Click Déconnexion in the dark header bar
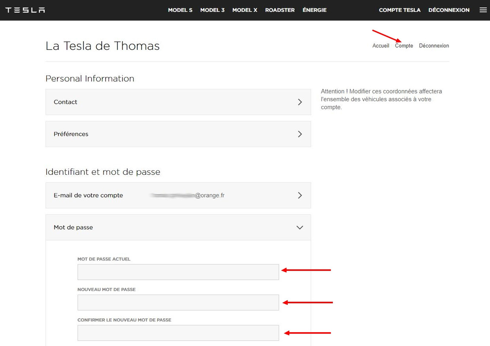490x346 pixels. pos(449,10)
